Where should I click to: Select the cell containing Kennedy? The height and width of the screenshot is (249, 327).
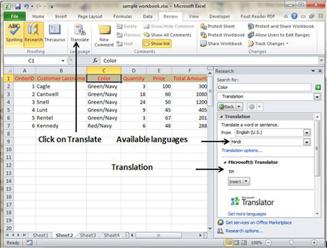click(61, 126)
